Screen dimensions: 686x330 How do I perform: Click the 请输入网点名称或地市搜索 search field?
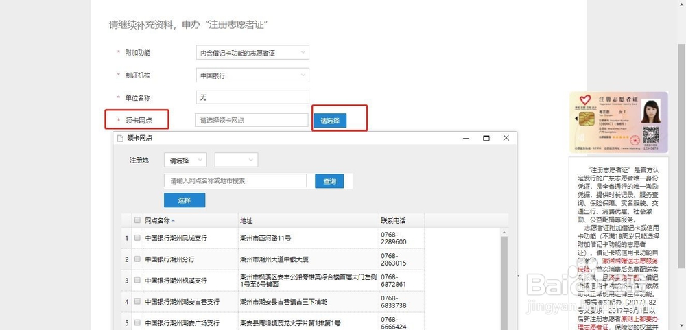pyautogui.click(x=235, y=180)
